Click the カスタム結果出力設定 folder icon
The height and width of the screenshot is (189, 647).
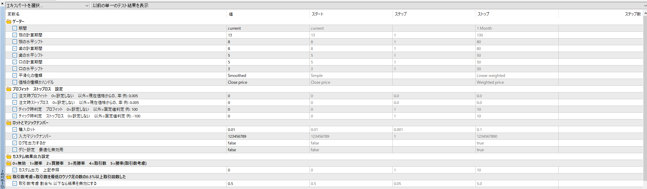pos(9,157)
